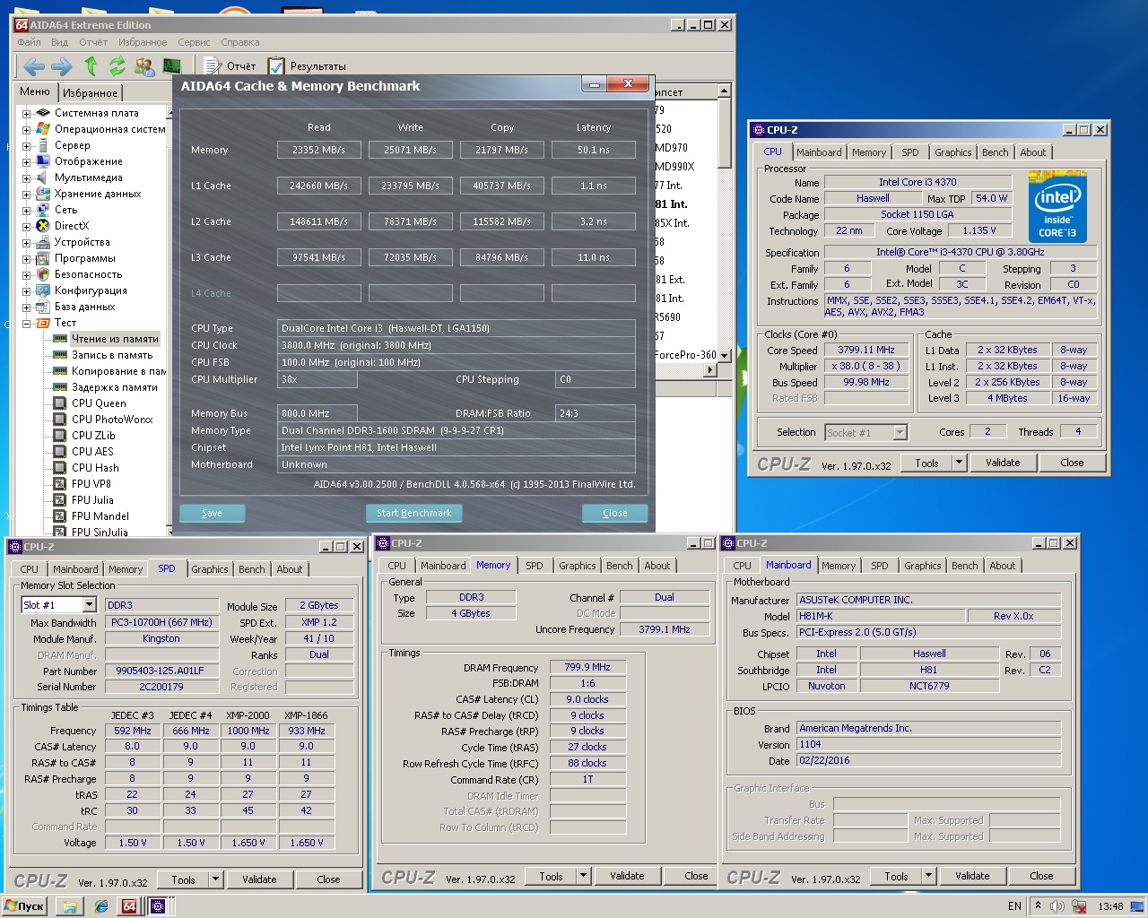Image resolution: width=1148 pixels, height=918 pixels.
Task: Click the Kingston module manufacturer field
Action: [161, 638]
